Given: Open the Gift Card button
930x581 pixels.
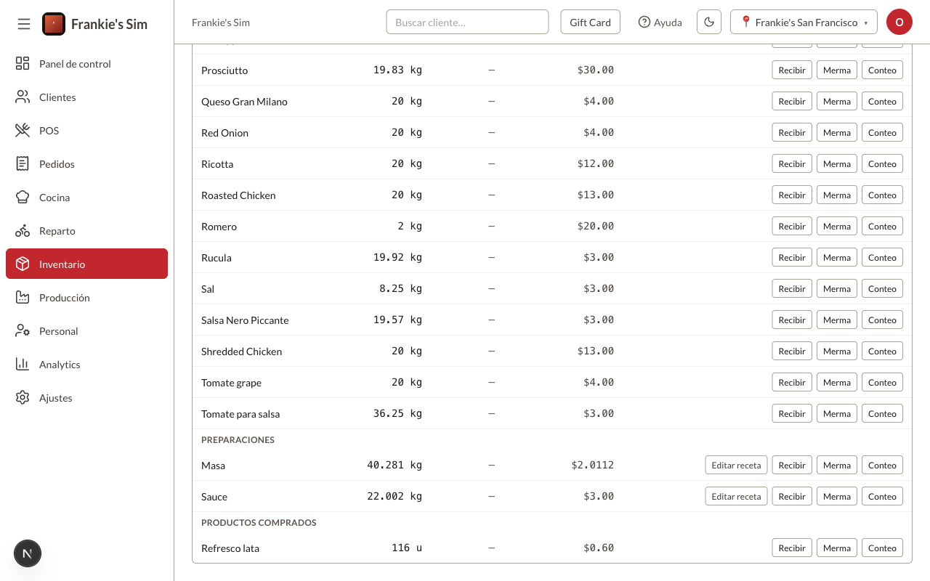Looking at the screenshot, I should tap(590, 22).
